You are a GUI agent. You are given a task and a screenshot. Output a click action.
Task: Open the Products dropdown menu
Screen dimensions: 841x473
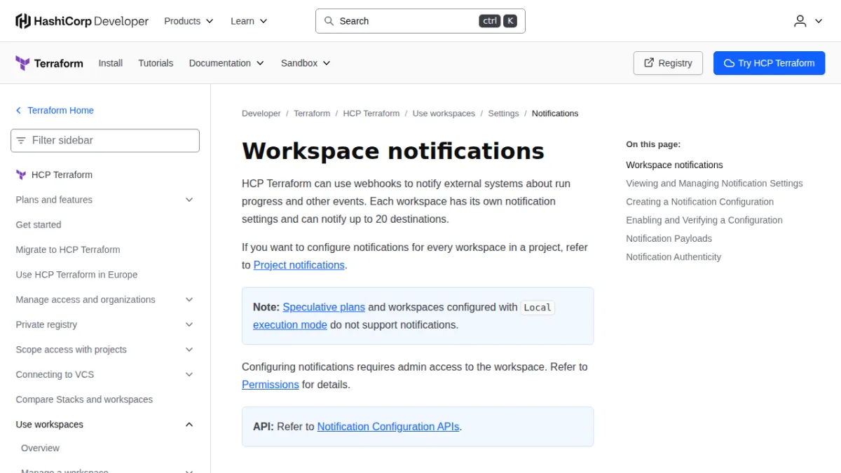[x=189, y=21]
